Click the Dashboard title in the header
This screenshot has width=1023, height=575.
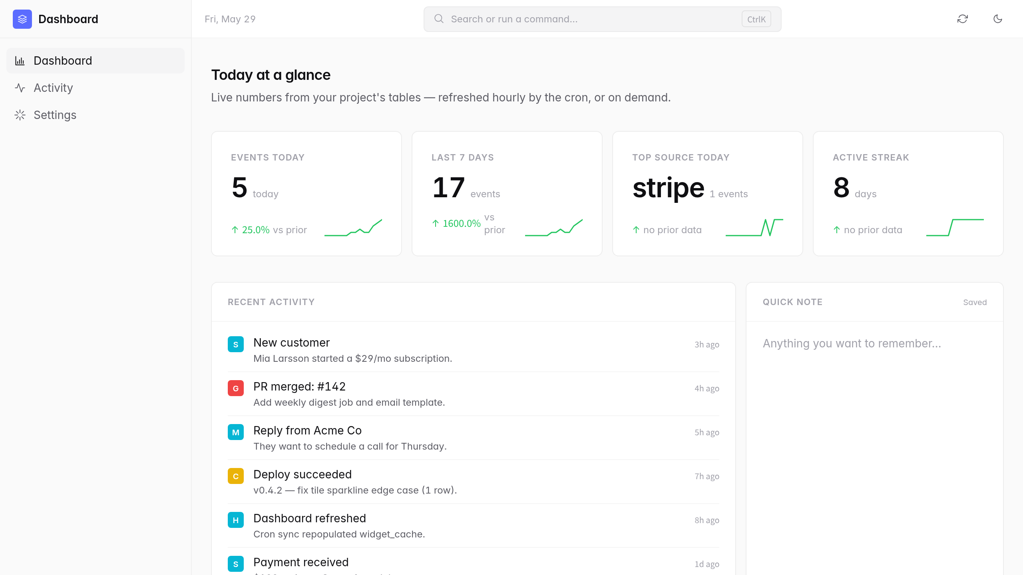click(68, 19)
